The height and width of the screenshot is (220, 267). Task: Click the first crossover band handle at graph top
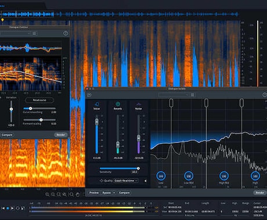(x=171, y=102)
